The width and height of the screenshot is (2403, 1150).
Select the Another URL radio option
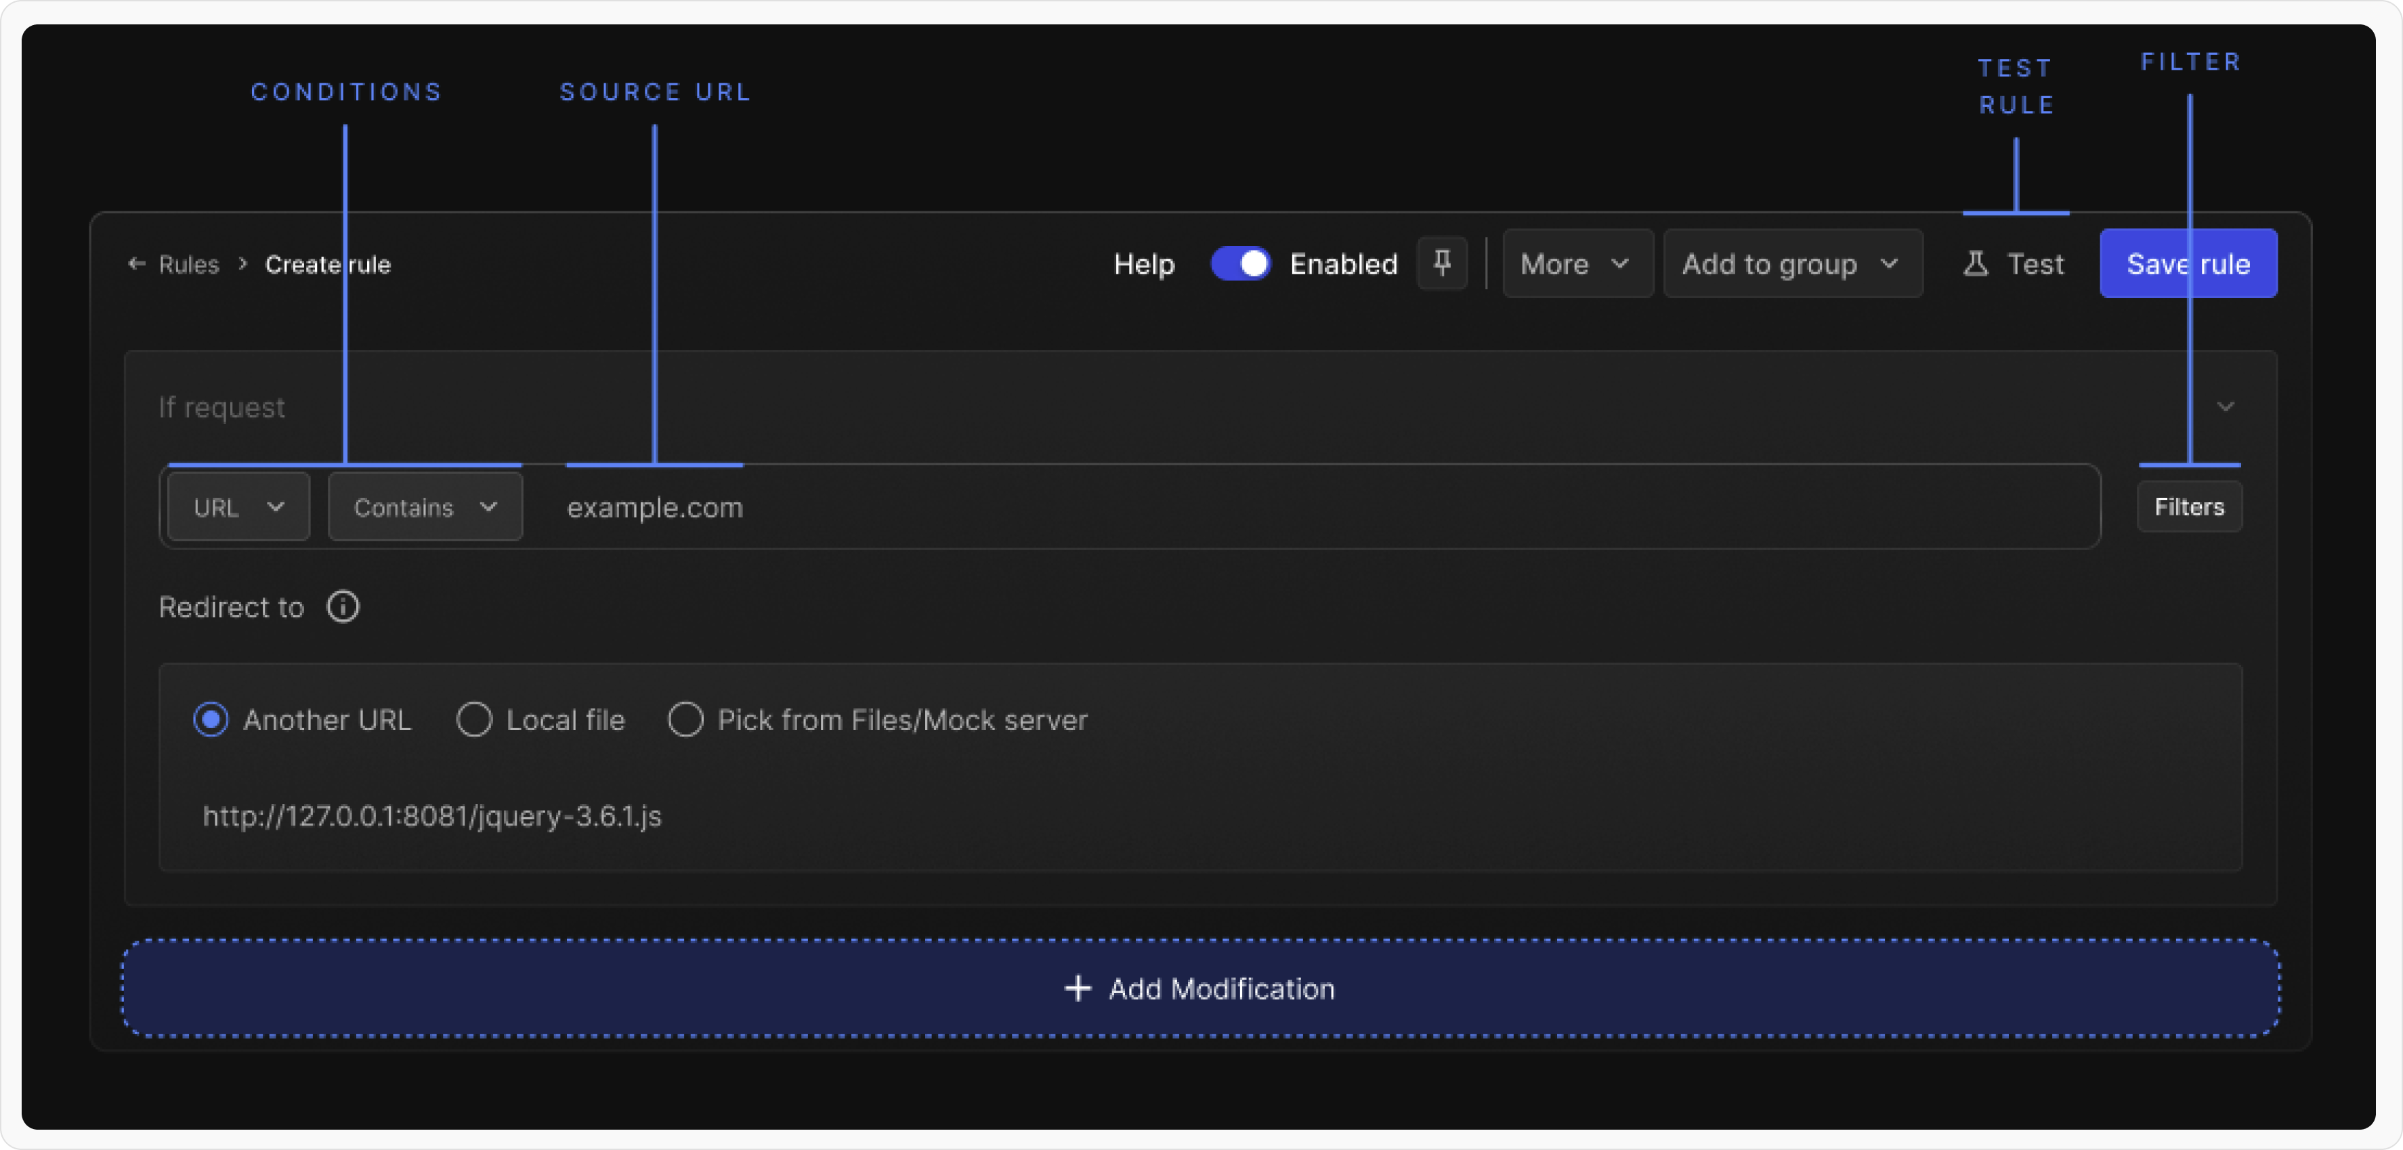[211, 720]
